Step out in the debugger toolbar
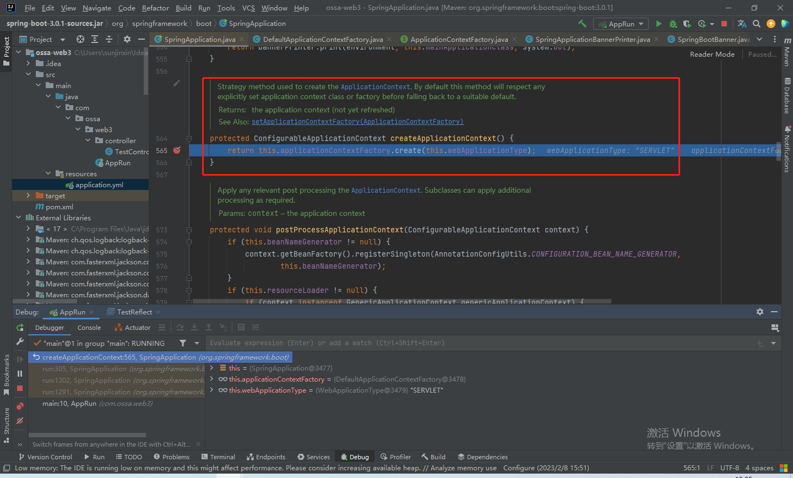 tap(209, 327)
